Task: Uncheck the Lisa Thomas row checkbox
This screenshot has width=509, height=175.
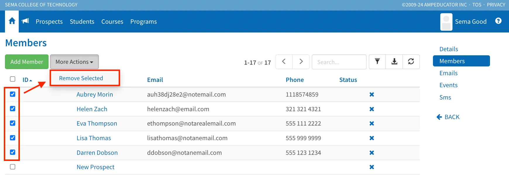Action: click(x=13, y=138)
